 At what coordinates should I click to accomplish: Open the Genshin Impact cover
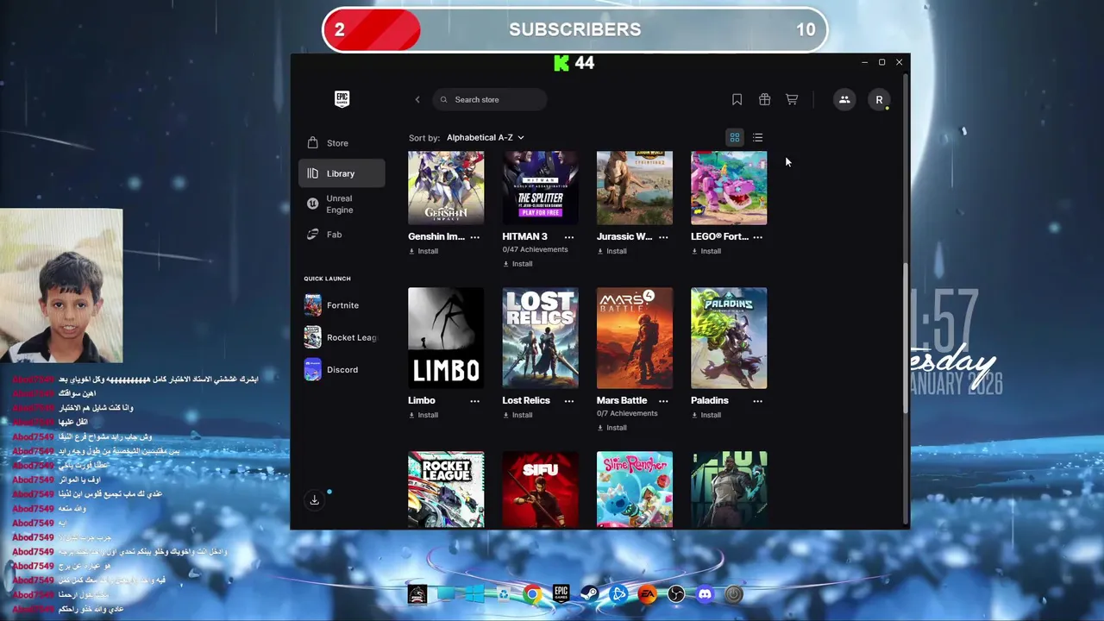coord(446,188)
